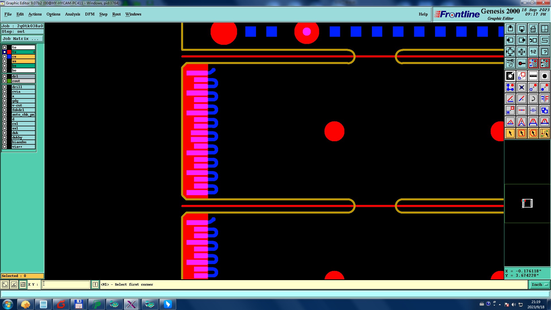This screenshot has height=310, width=551.
Task: Click the blue X delete point icon
Action: tap(522, 87)
